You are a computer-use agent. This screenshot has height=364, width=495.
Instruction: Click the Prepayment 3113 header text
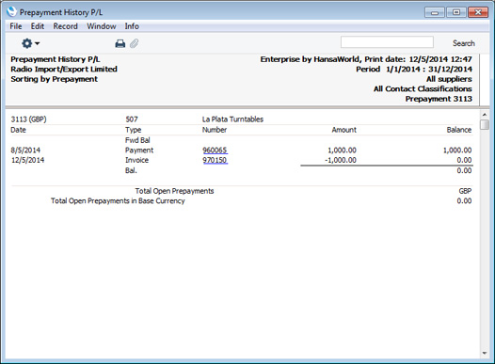point(439,99)
